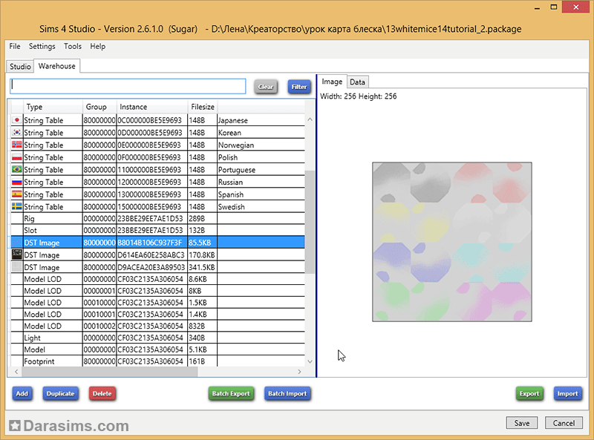Click the horizontal scrollbar thumb under list

[x=109, y=372]
